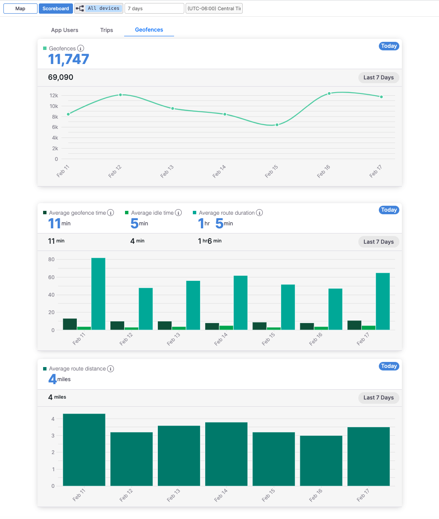Click the info icon next to Average route distance
Viewport: 439px width, 519px height.
coord(110,369)
